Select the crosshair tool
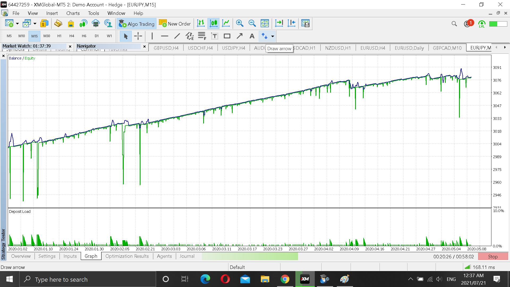The width and height of the screenshot is (510, 287). [x=138, y=36]
